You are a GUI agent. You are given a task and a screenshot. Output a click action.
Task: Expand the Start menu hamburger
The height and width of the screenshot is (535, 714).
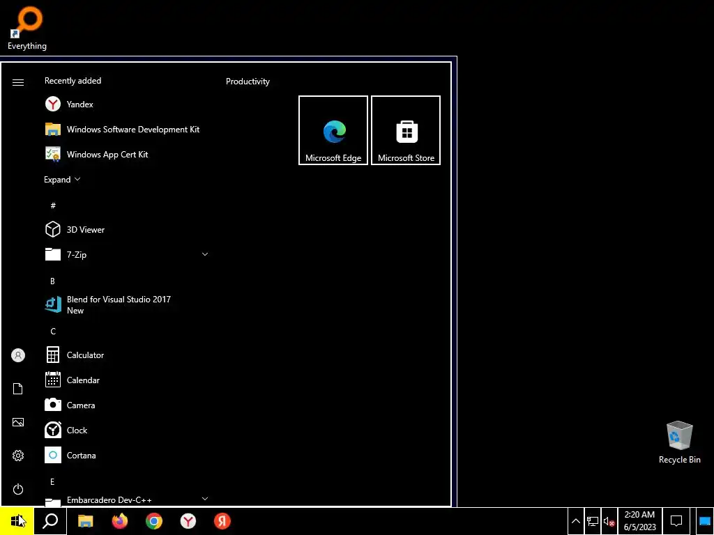[x=18, y=82]
